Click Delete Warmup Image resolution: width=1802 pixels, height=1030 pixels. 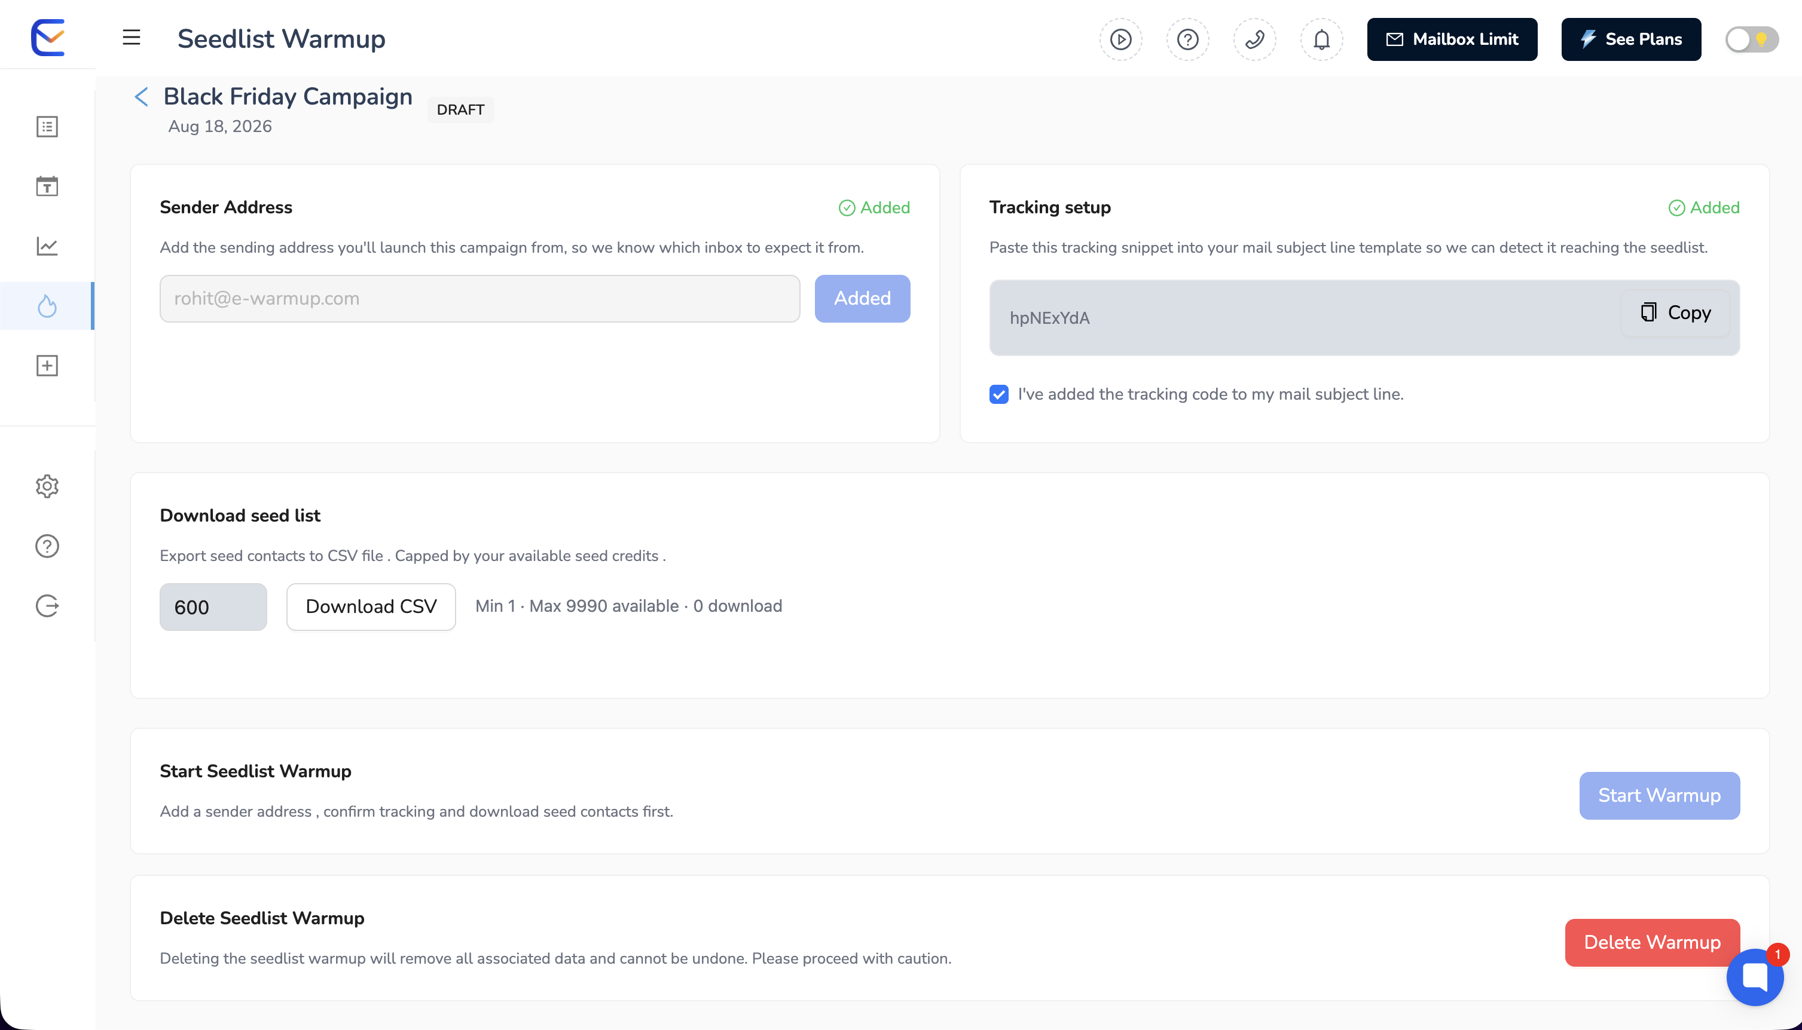coord(1653,943)
